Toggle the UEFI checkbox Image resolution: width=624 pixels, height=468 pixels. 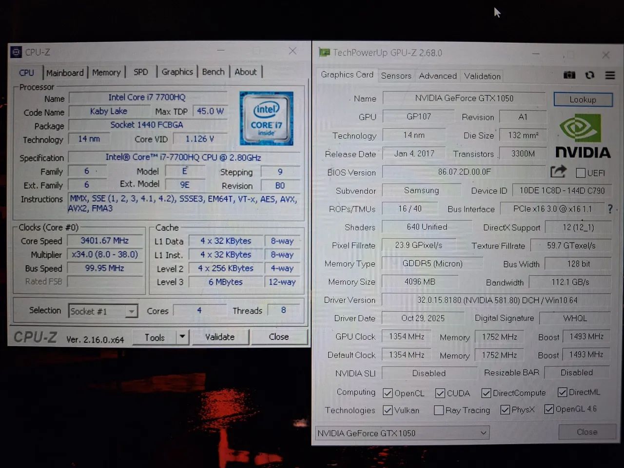click(x=580, y=173)
